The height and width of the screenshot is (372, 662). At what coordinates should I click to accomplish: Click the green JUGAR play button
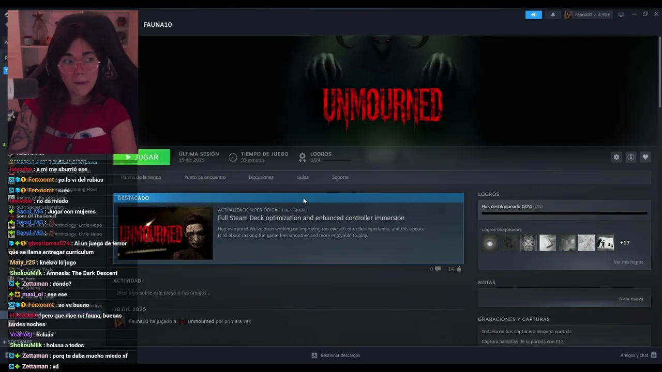pos(142,157)
